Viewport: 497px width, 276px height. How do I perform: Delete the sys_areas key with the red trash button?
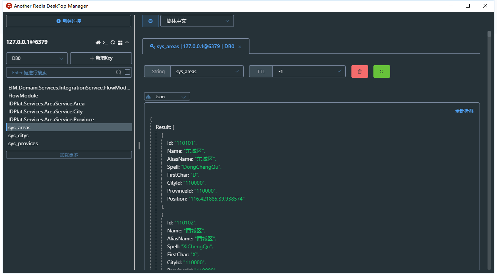coord(360,71)
